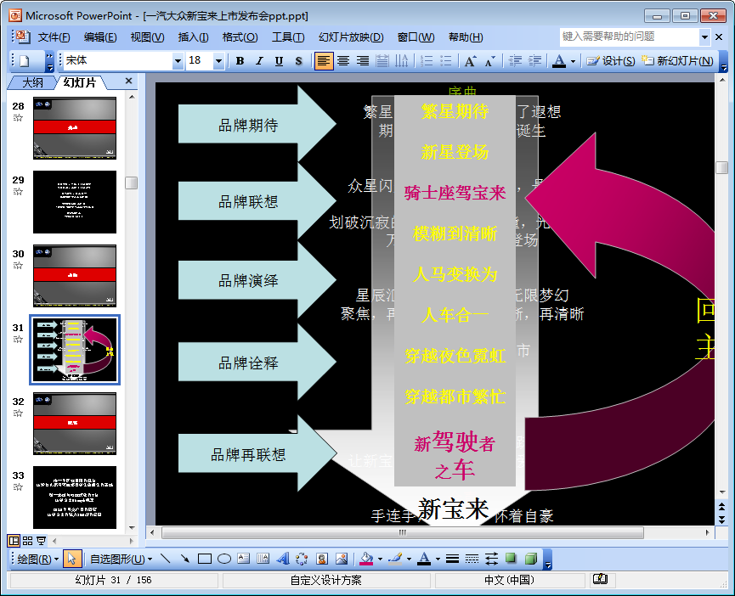This screenshot has width=735, height=596.
Task: Add a new slide (新幻灯片)
Action: pyautogui.click(x=677, y=61)
